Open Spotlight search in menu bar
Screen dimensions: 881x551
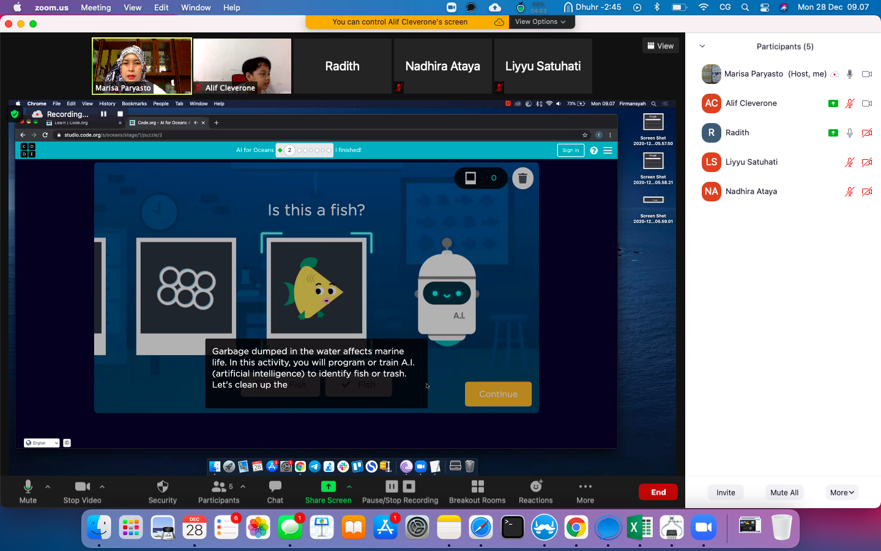[745, 7]
